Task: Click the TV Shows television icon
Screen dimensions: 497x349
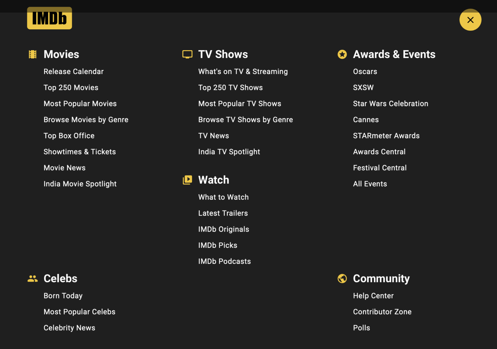Action: (187, 54)
